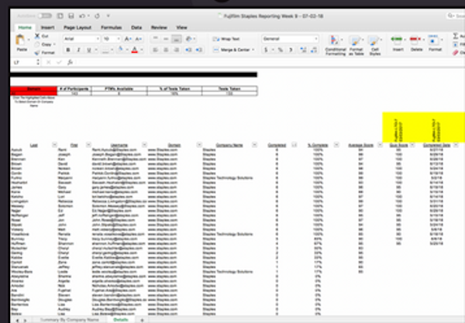Switch to the Page Layout tab
Screen dimensions: 465x323
pyautogui.click(x=77, y=28)
